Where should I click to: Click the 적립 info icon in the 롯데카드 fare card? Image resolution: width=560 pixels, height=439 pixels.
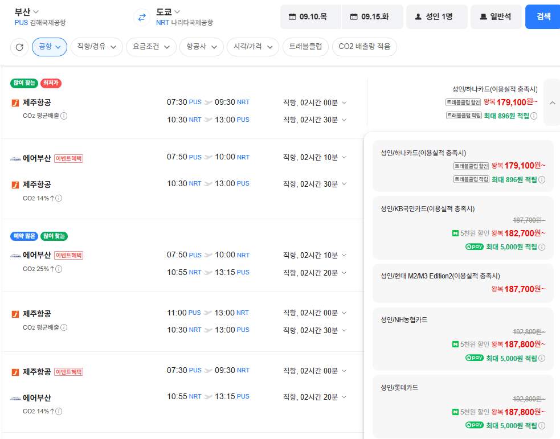pos(542,425)
